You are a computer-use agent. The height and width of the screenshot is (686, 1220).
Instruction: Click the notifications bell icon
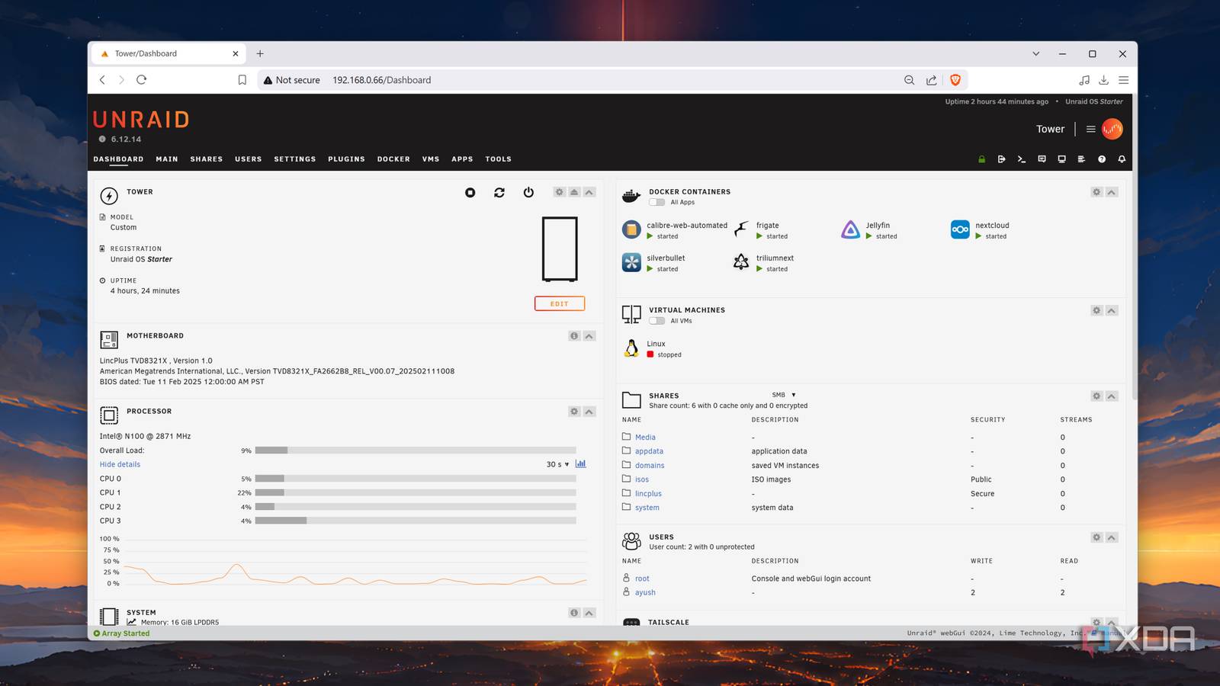click(1122, 159)
